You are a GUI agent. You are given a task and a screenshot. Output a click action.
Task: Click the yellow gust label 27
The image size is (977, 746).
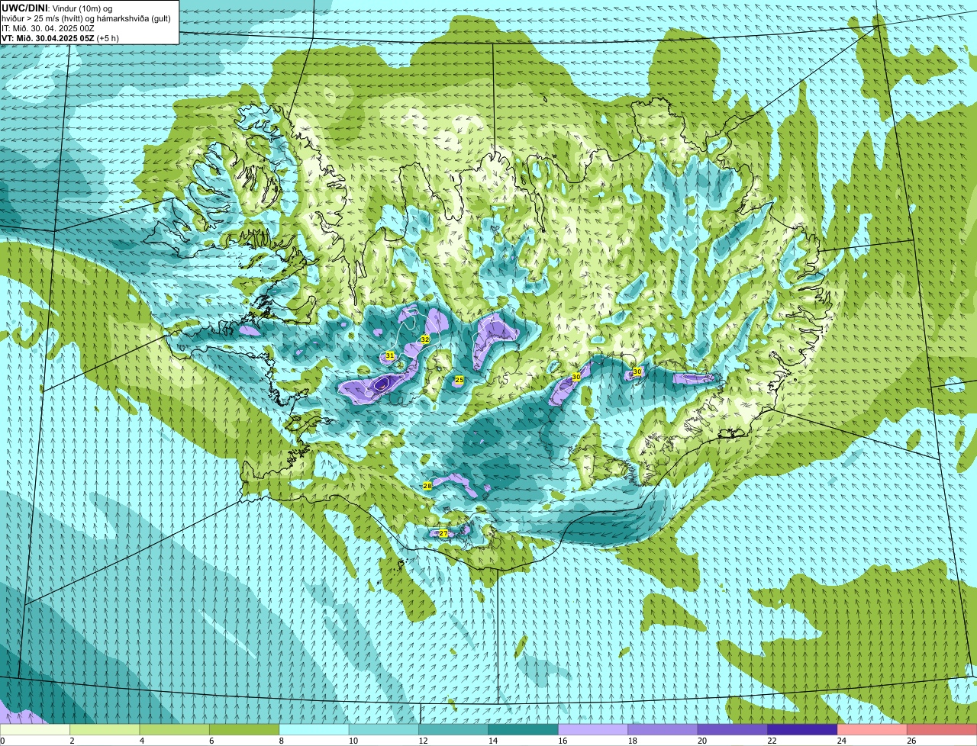(443, 533)
